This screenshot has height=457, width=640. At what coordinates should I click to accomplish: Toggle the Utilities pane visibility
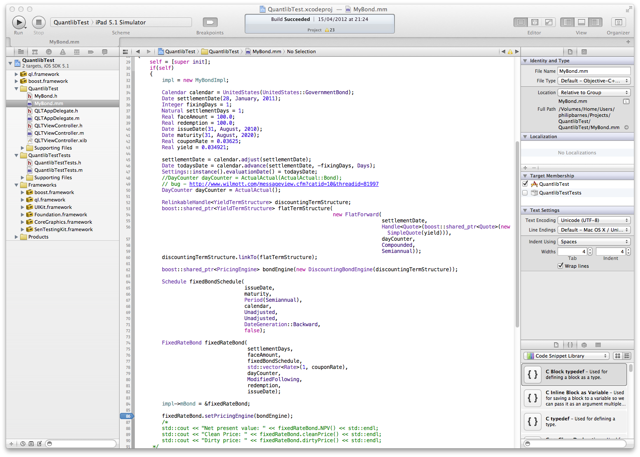click(596, 22)
